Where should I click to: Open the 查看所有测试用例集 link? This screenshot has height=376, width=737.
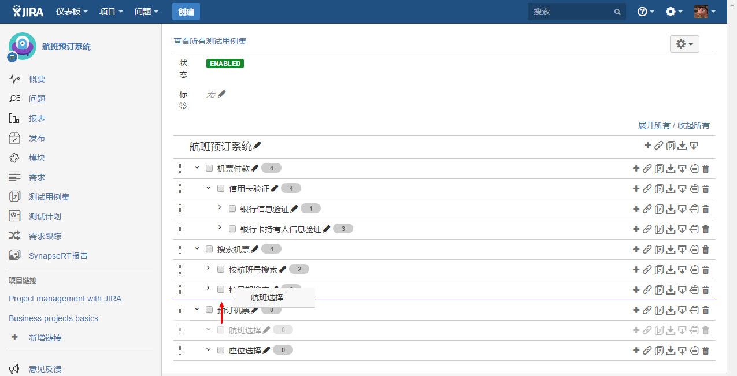point(210,41)
